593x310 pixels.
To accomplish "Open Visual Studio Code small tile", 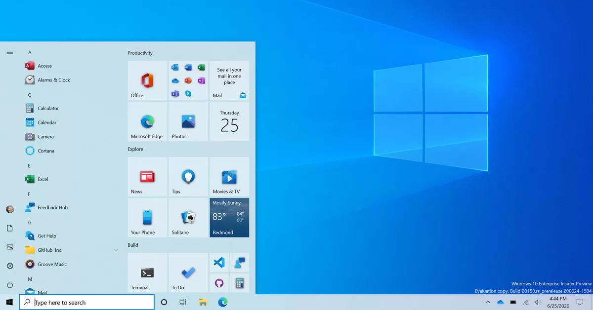I will pos(219,263).
